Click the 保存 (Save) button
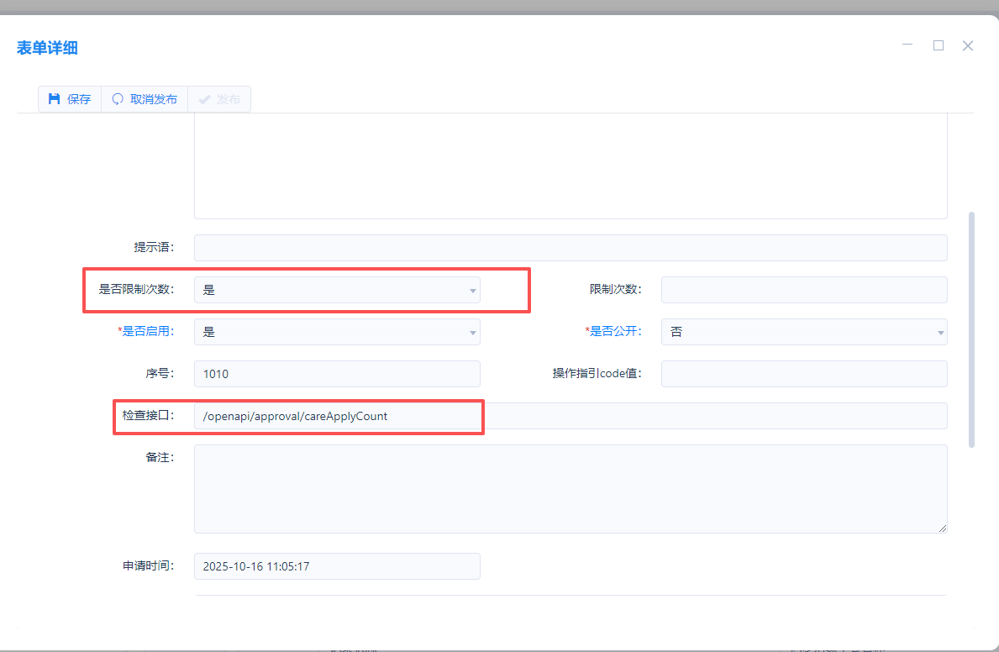The image size is (999, 652). 70,99
